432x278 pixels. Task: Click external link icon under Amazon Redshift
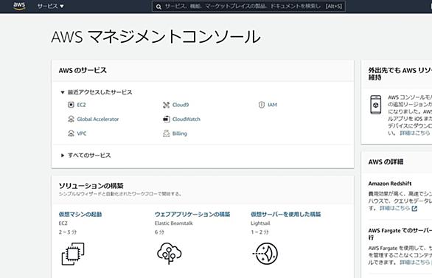point(414,209)
